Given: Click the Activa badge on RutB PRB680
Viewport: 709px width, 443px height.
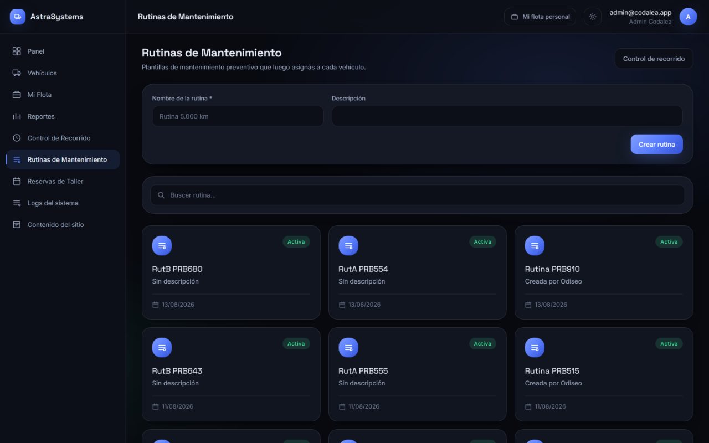Looking at the screenshot, I should click(296, 241).
